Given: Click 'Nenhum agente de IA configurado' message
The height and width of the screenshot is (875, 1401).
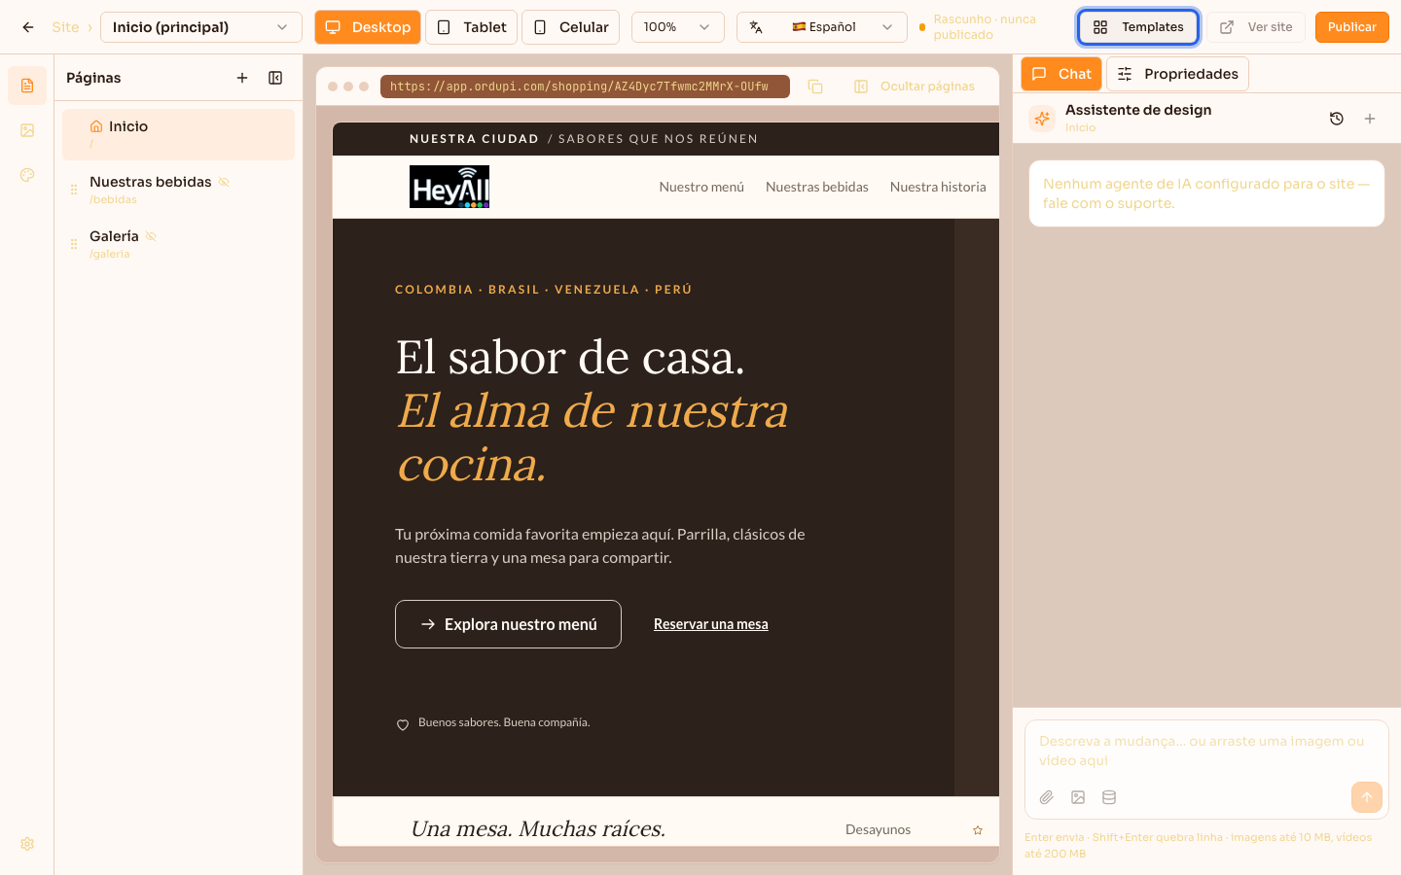Looking at the screenshot, I should pos(1206,193).
